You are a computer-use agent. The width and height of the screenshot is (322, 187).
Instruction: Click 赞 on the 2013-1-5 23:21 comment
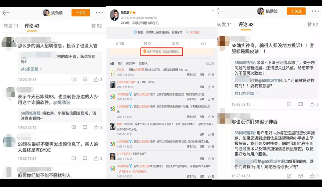pyautogui.click(x=211, y=134)
